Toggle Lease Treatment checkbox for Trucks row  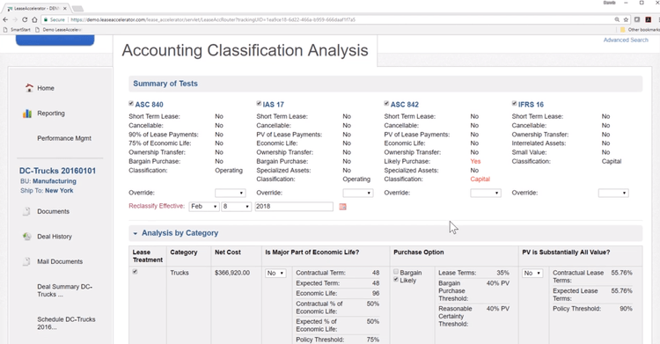pos(136,272)
